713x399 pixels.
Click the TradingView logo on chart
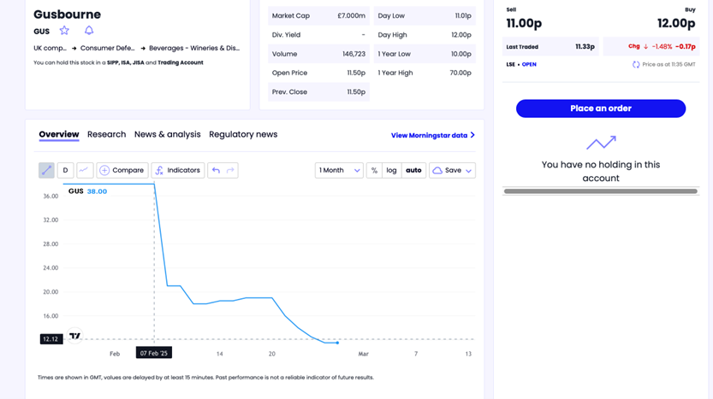tap(74, 336)
